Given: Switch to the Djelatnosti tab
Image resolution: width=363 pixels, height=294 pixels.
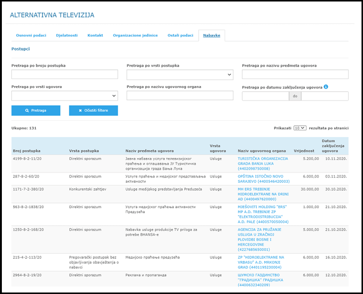Looking at the screenshot, I should click(67, 35).
